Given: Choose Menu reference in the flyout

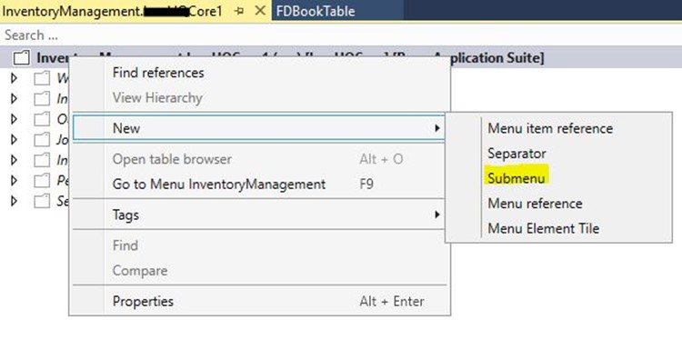Looking at the screenshot, I should coord(535,204).
